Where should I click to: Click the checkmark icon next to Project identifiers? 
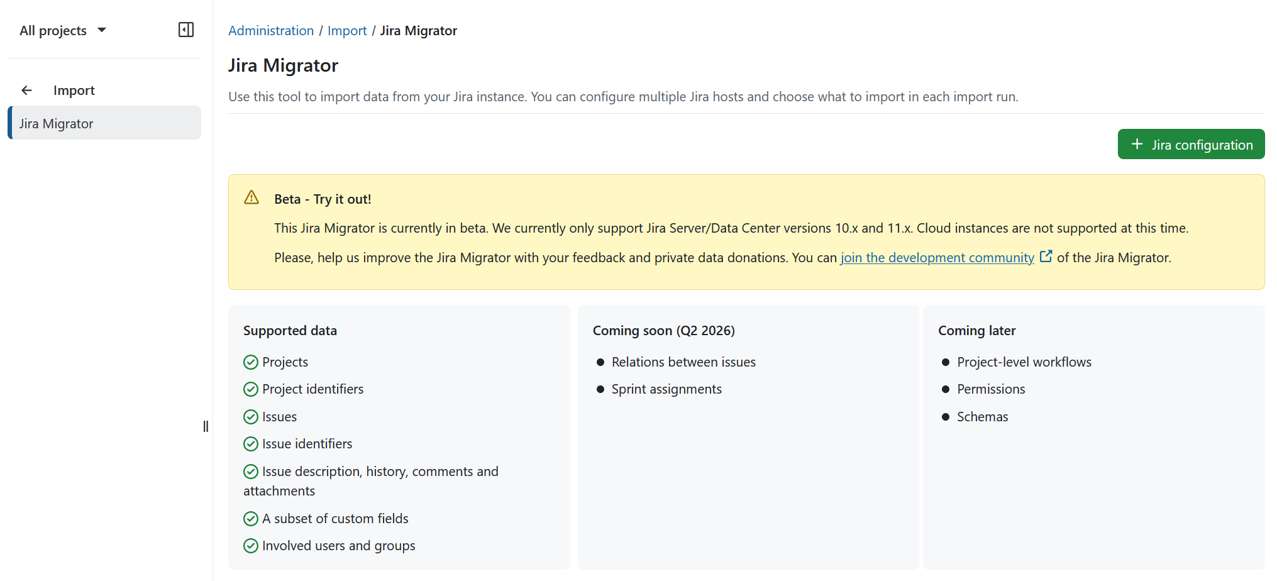tap(251, 389)
